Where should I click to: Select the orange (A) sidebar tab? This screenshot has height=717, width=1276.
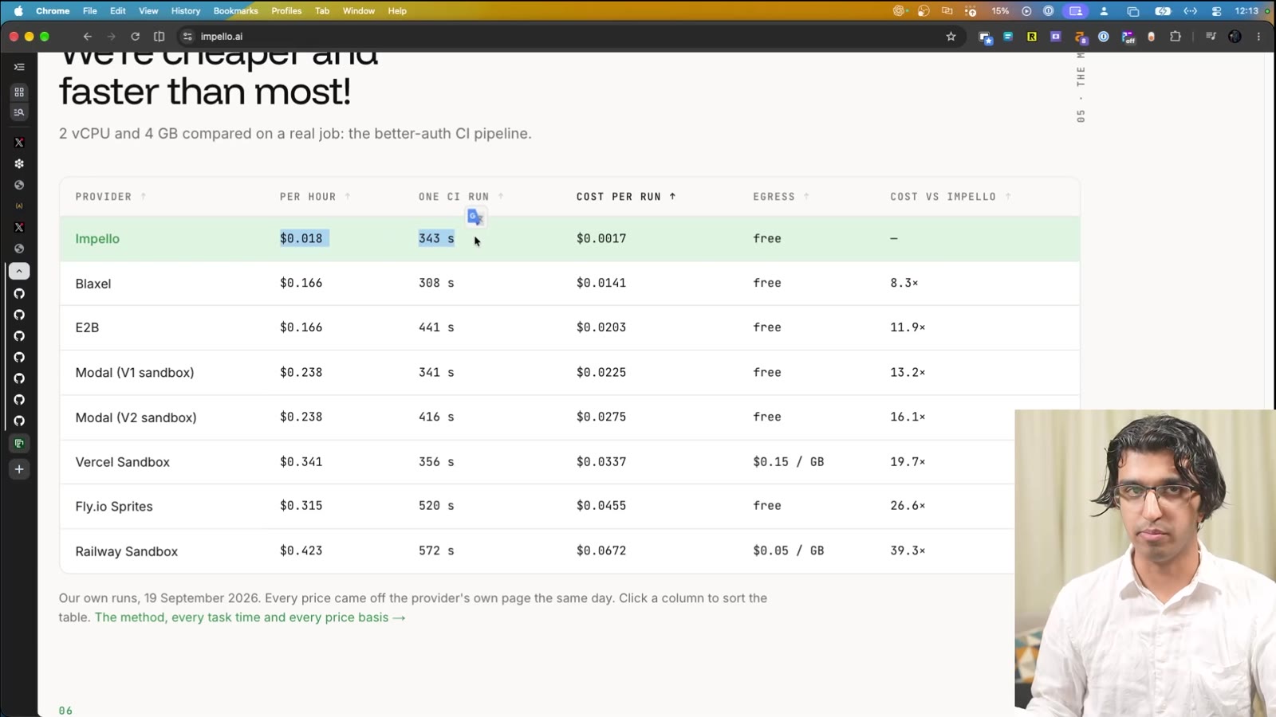(19, 206)
